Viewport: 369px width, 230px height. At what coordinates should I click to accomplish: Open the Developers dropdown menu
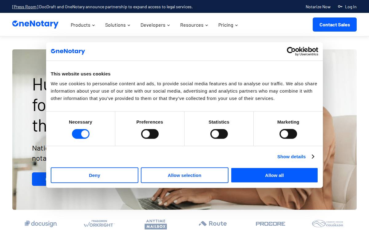155,25
